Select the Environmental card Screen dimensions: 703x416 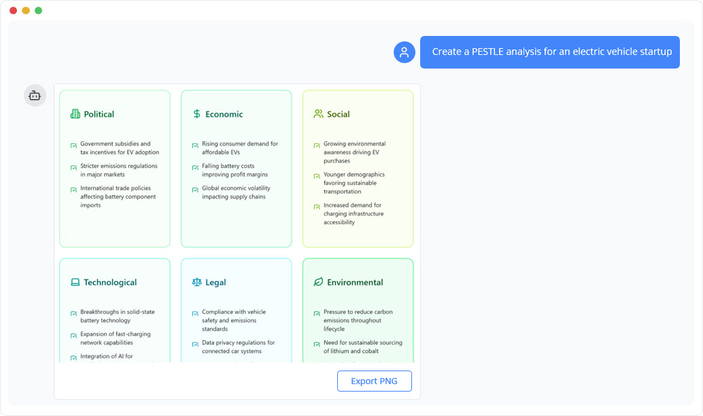click(x=358, y=309)
